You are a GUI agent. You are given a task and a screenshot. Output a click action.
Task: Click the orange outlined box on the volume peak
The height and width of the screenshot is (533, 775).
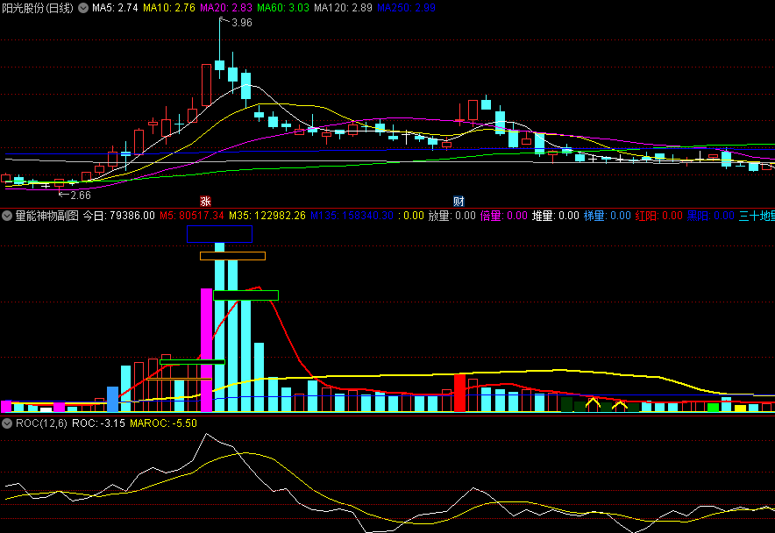tap(233, 256)
